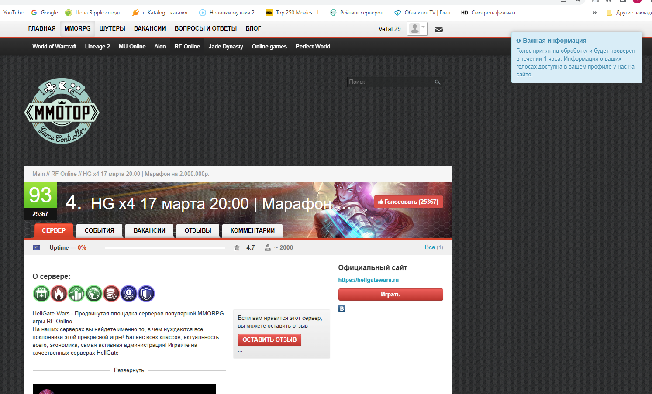Vote with Голосовать (25367) button
Viewport: 652px width, 394px height.
(408, 202)
